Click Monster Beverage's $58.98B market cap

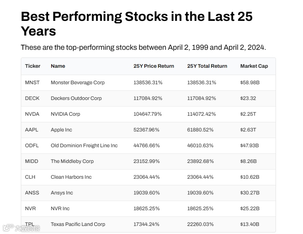tap(250, 83)
